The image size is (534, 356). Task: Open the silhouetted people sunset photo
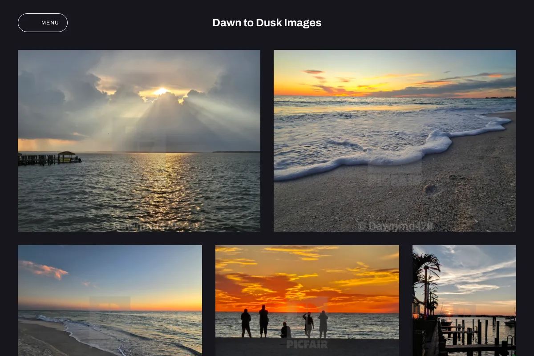point(307,300)
